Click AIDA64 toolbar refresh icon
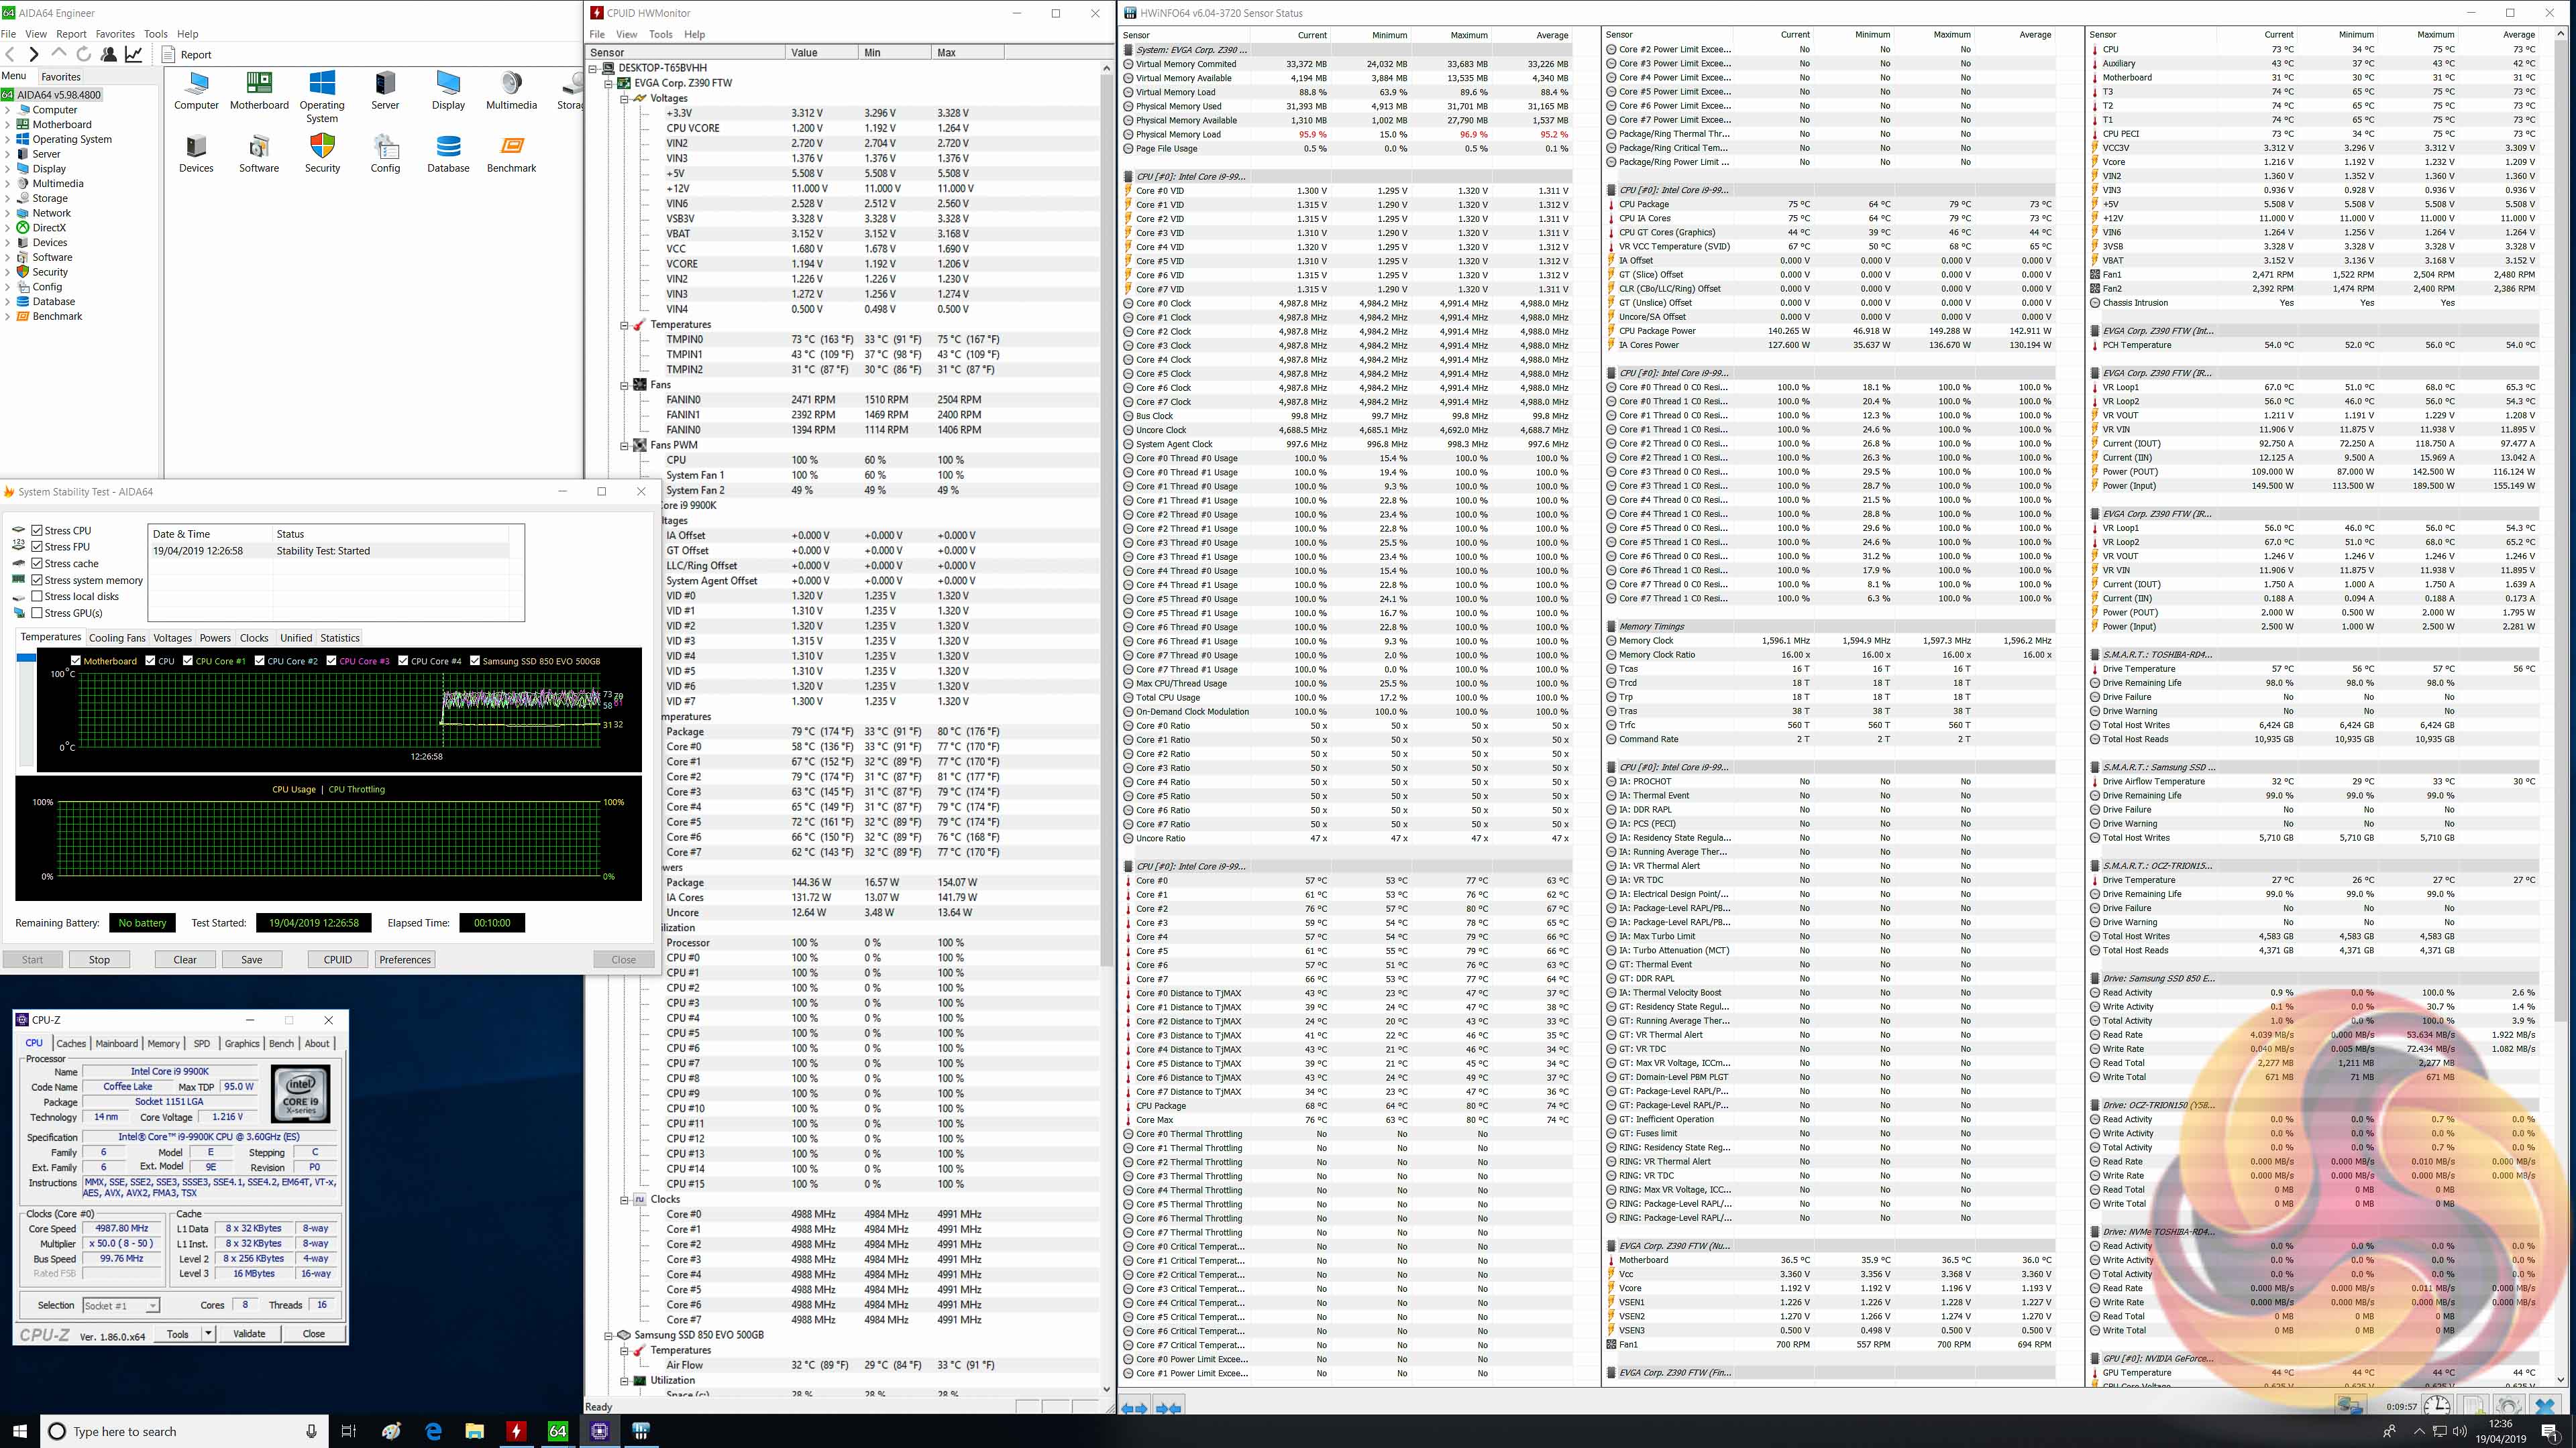This screenshot has height=1448, width=2576. pos(84,54)
